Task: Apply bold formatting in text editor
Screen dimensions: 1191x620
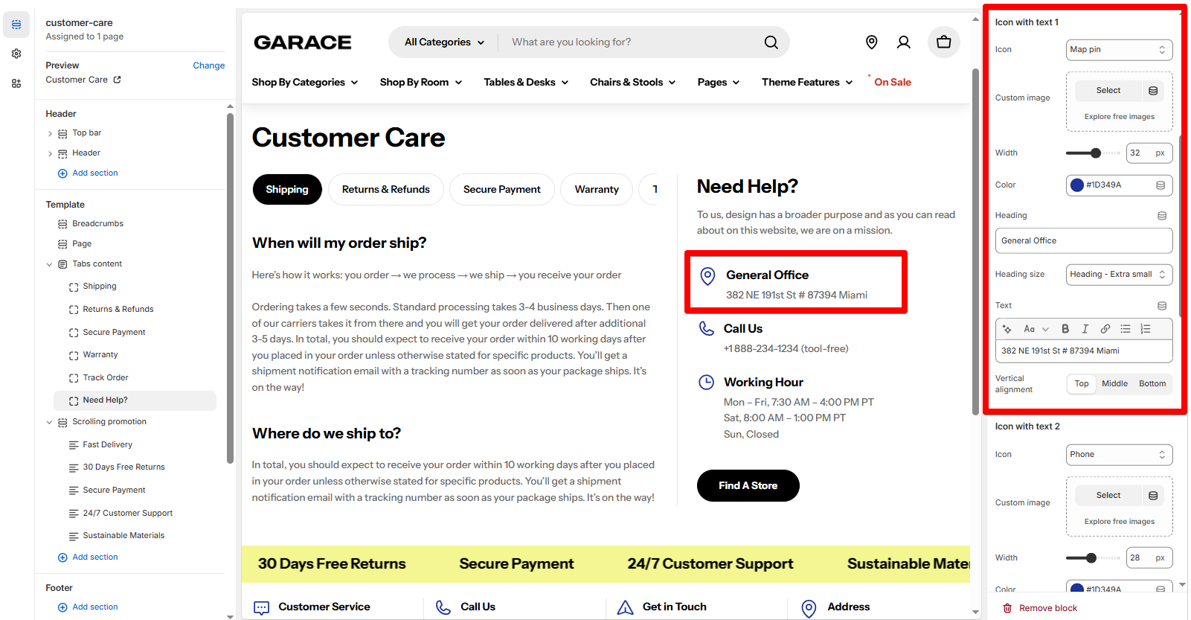Action: [x=1065, y=329]
